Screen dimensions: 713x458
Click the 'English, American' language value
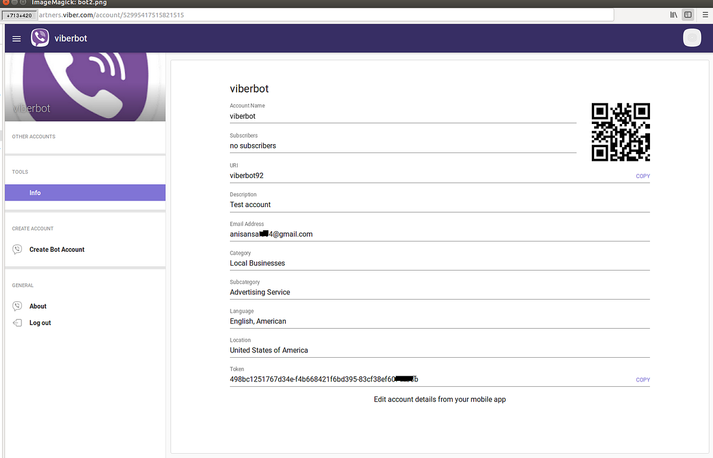(x=258, y=321)
